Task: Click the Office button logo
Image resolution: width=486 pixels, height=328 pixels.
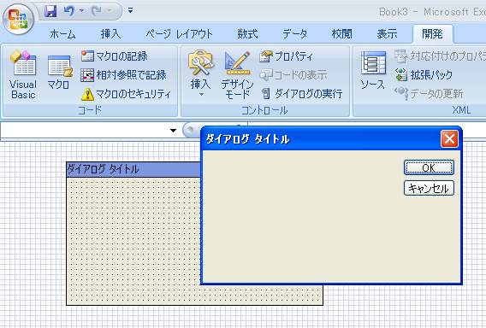Action: click(18, 19)
